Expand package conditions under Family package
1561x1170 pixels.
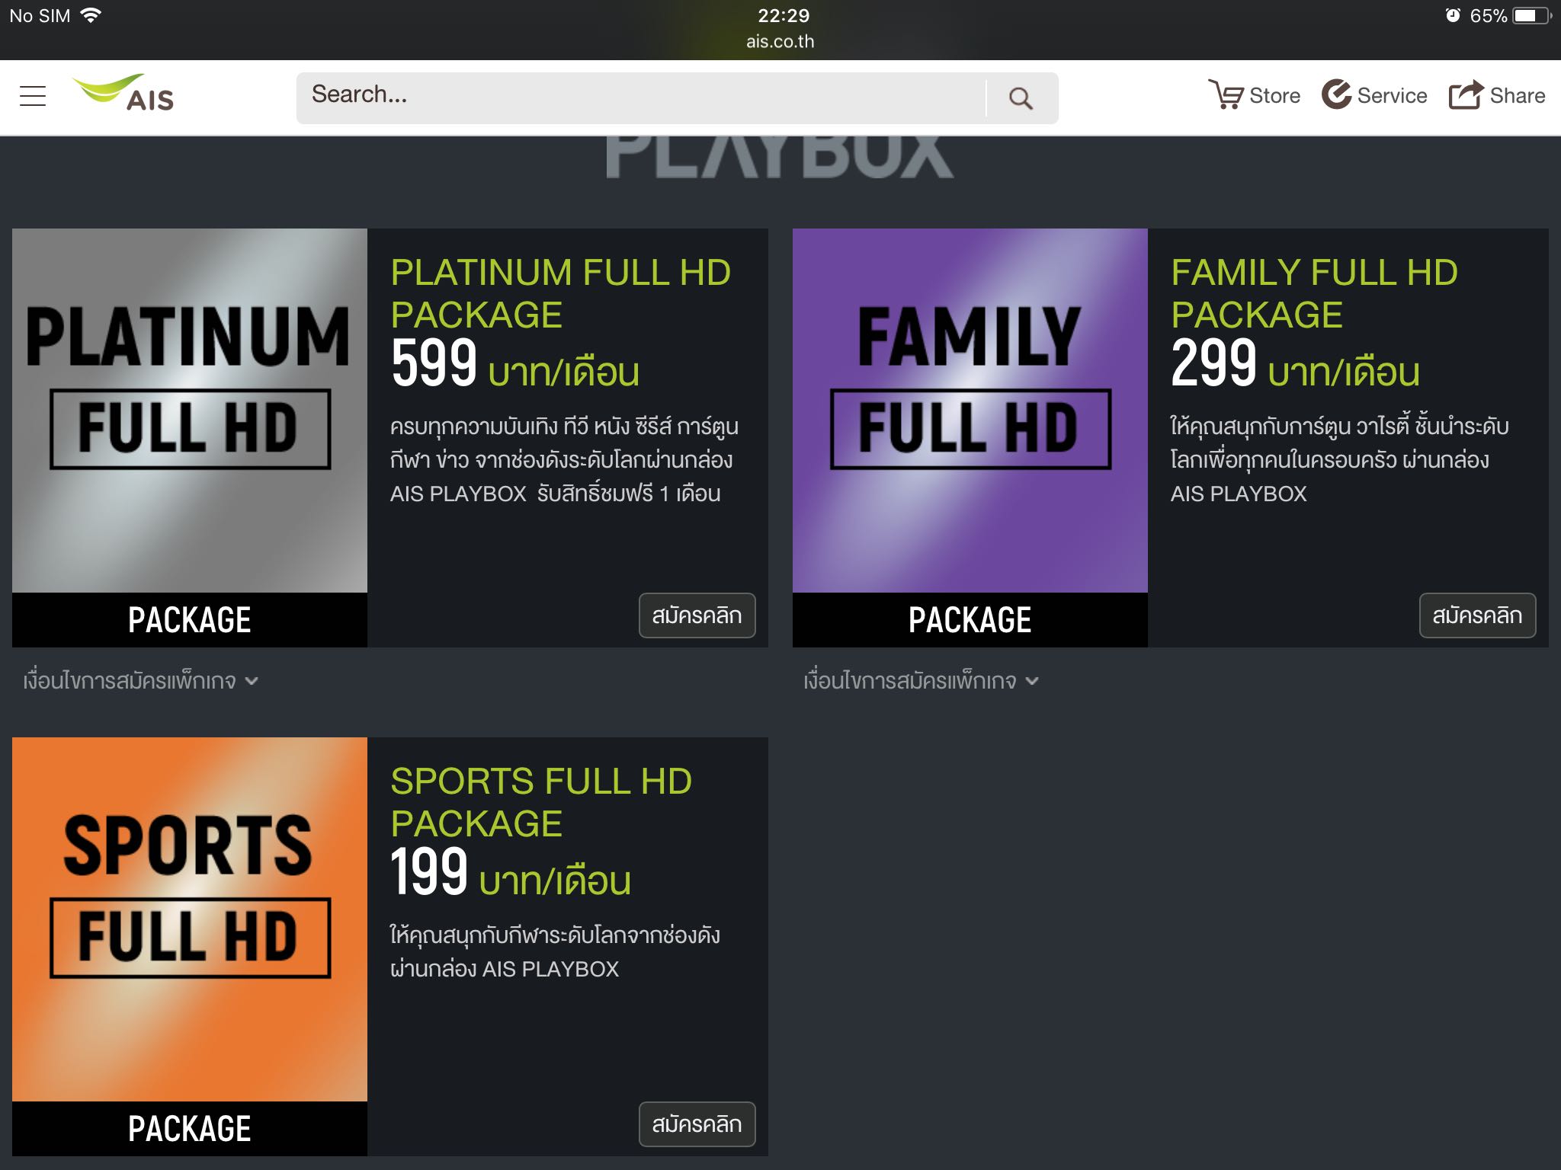coord(922,680)
